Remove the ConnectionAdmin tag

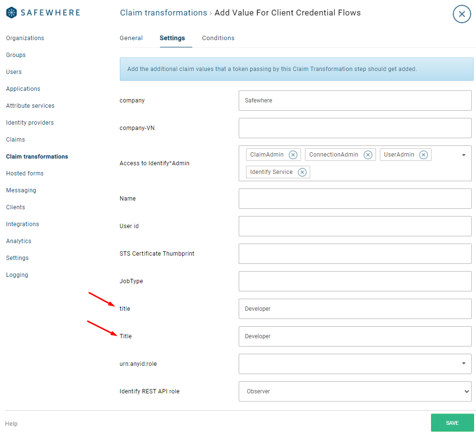[x=368, y=155]
